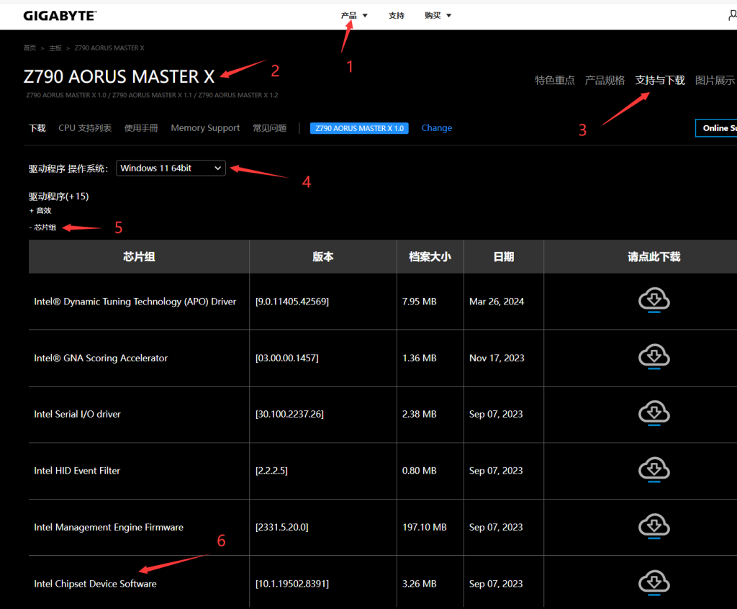The image size is (737, 609).
Task: Click the 3.26 MB file size
Action: coord(420,584)
